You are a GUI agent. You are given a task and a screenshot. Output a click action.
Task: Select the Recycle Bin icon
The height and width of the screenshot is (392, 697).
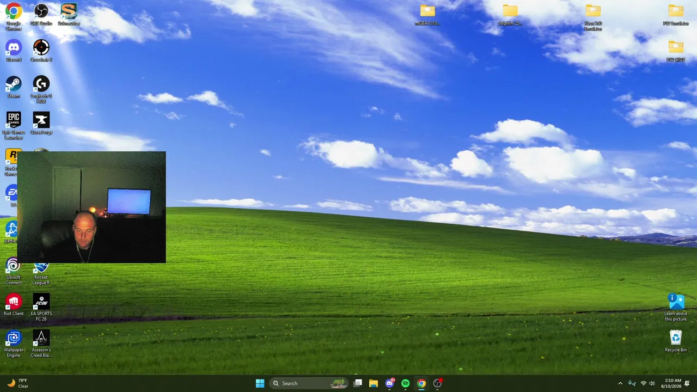pos(676,341)
